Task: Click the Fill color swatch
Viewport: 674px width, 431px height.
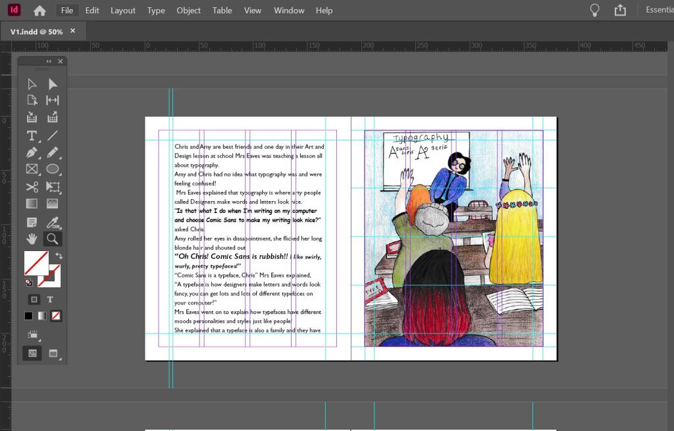Action: pyautogui.click(x=36, y=263)
